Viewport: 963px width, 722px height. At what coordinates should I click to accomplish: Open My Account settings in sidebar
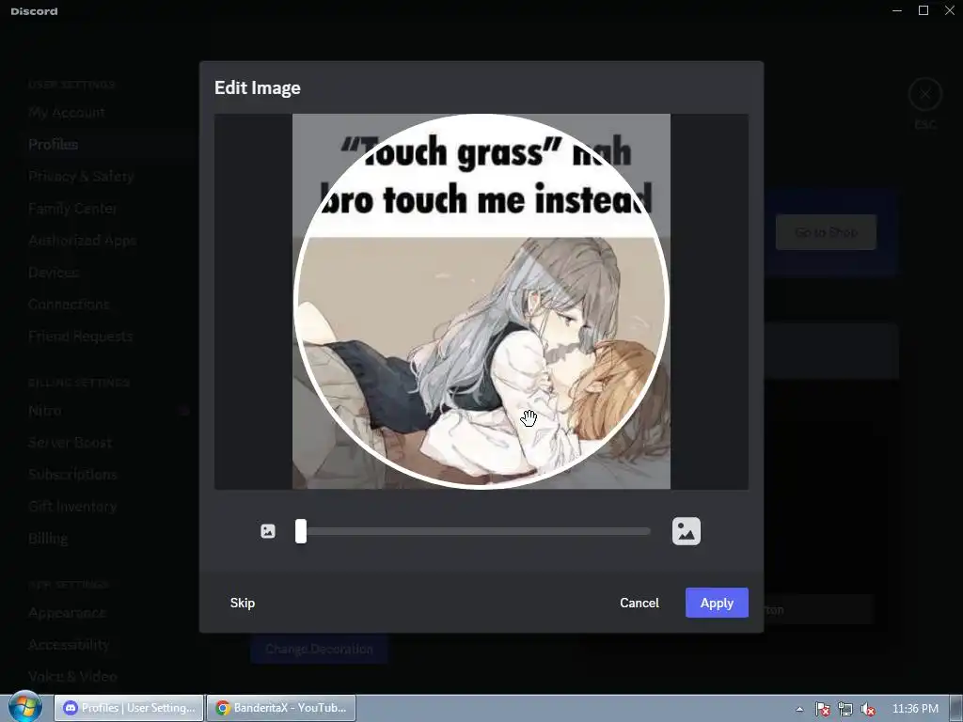tap(67, 113)
